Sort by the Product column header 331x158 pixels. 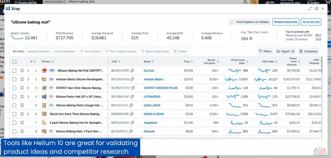pos(48,62)
